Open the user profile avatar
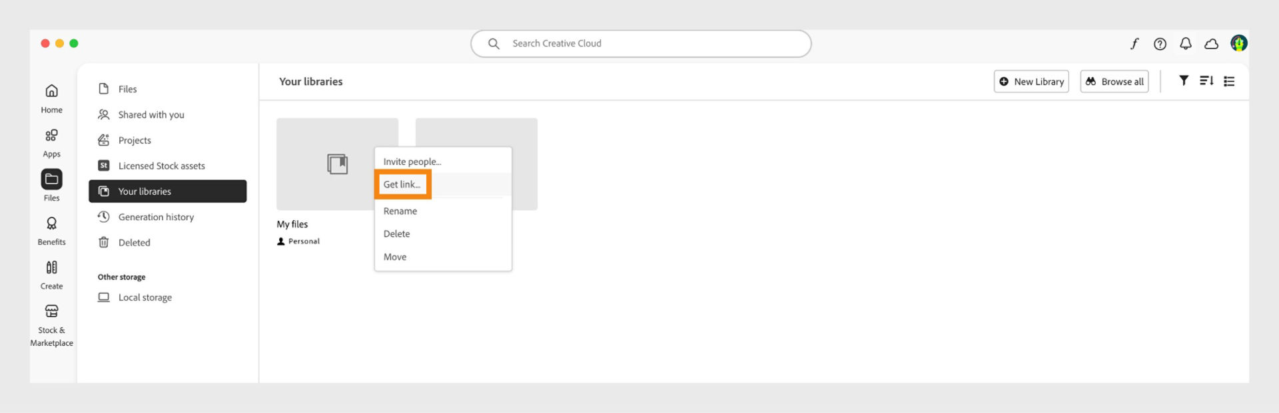The image size is (1279, 413). pyautogui.click(x=1238, y=43)
